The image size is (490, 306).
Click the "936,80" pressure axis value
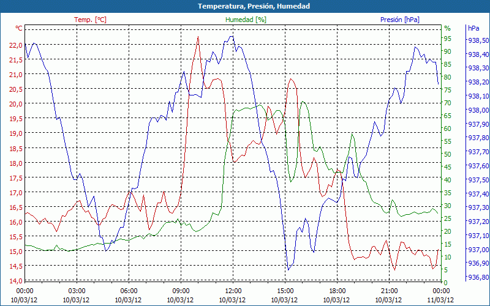click(477, 277)
